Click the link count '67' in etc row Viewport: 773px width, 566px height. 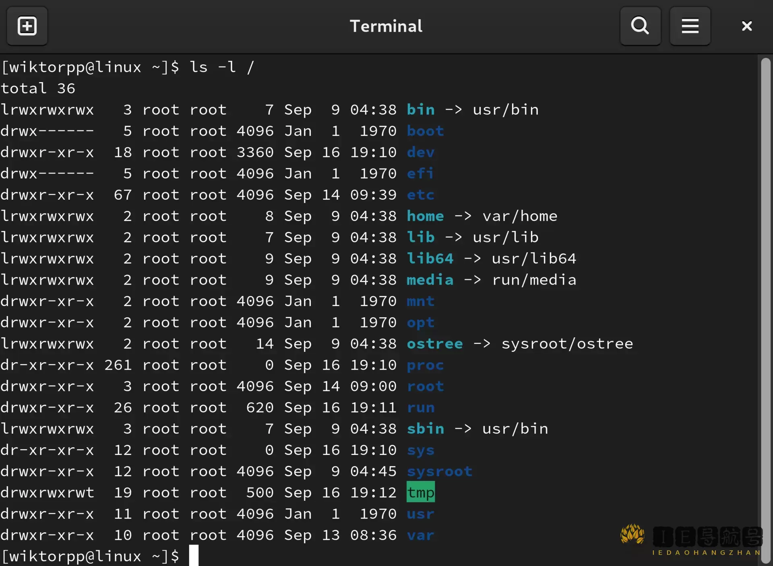tap(123, 195)
